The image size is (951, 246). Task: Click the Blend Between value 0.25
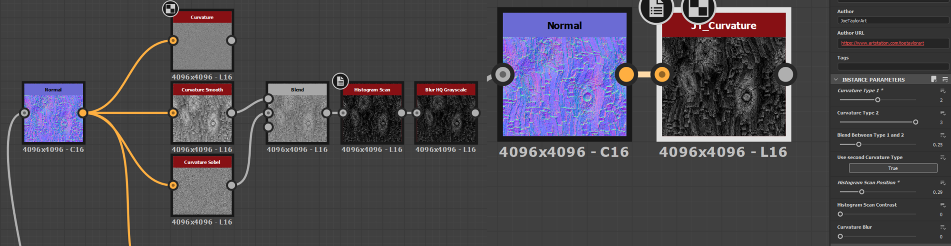pyautogui.click(x=938, y=145)
